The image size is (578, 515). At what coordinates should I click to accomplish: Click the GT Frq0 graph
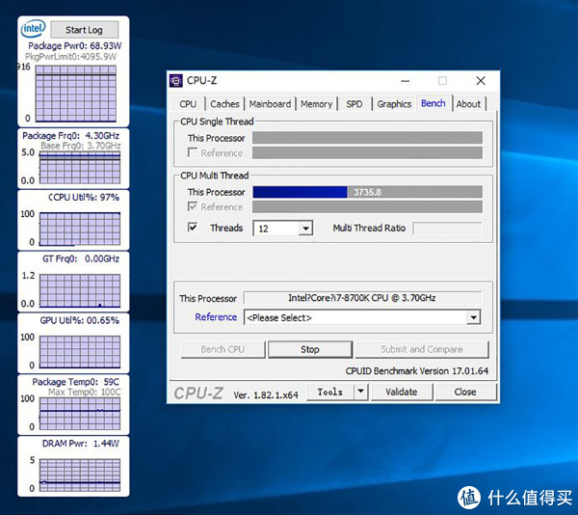click(x=80, y=290)
